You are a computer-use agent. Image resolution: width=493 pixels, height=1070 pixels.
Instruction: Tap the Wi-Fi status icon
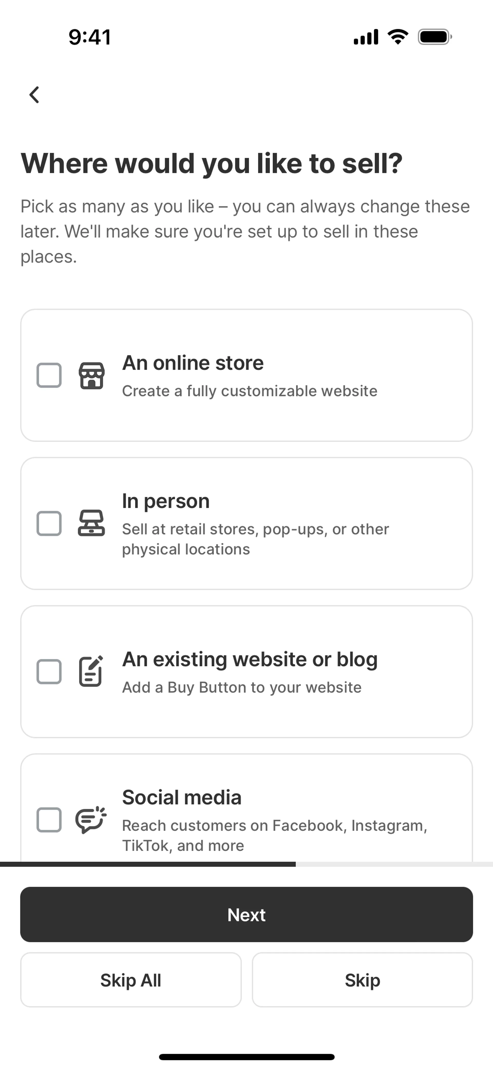point(397,37)
